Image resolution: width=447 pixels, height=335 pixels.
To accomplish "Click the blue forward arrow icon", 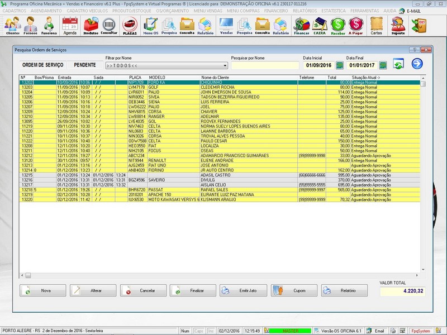I will [417, 64].
